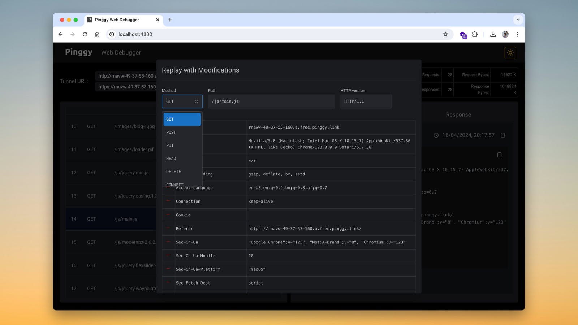Viewport: 578px width, 325px height.
Task: Select request 16 /js/jquery.flexslider
Action: pos(111,265)
